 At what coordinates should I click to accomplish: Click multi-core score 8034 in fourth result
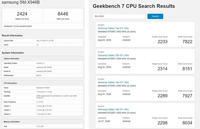[x=187, y=123]
